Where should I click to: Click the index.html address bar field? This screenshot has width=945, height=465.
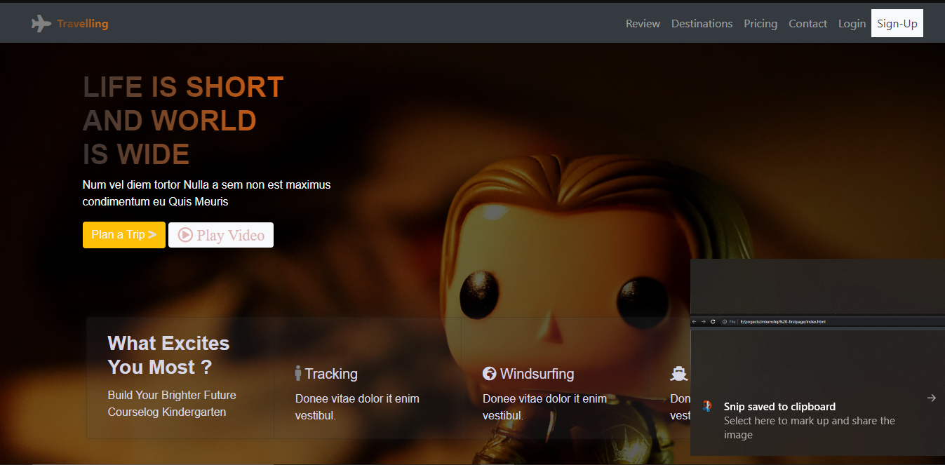click(x=782, y=321)
